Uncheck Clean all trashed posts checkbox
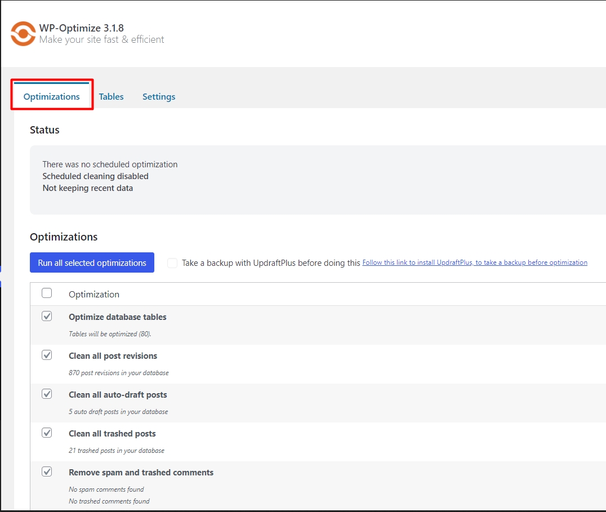 pos(47,433)
